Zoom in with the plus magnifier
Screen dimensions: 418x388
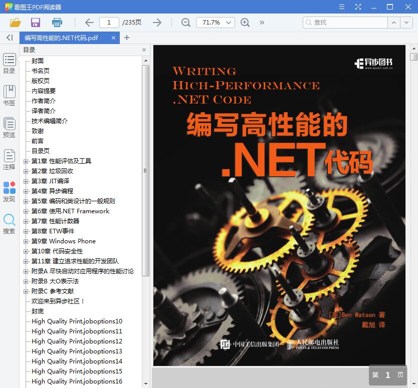click(245, 23)
